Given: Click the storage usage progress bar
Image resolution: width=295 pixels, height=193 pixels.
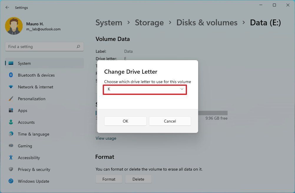Looking at the screenshot, I should [x=213, y=113].
